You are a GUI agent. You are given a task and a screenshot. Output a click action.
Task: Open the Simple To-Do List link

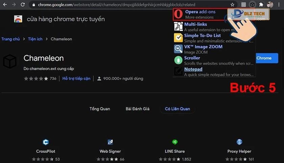203,35
